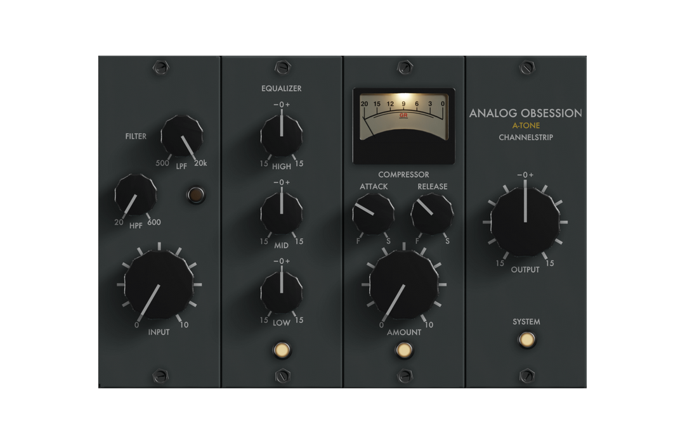
Task: Click the top screw of output module
Action: [527, 68]
